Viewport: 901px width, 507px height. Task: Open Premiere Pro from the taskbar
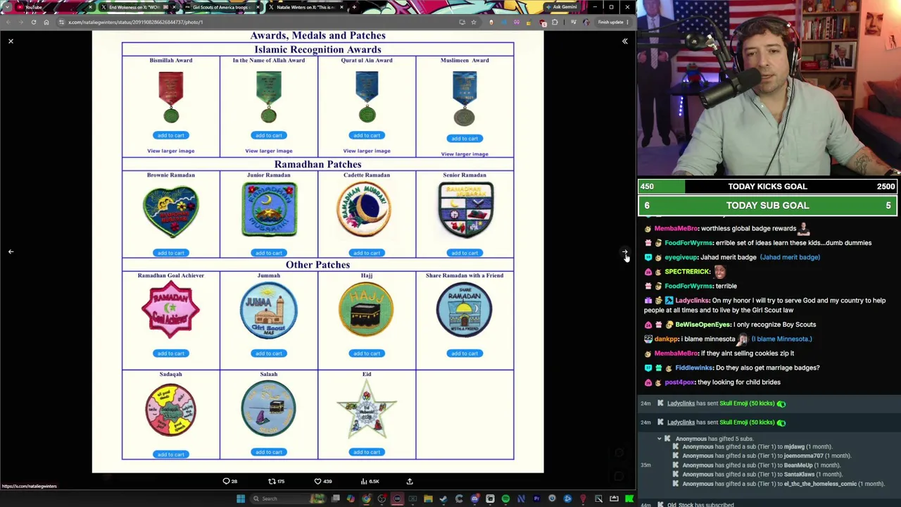536,499
